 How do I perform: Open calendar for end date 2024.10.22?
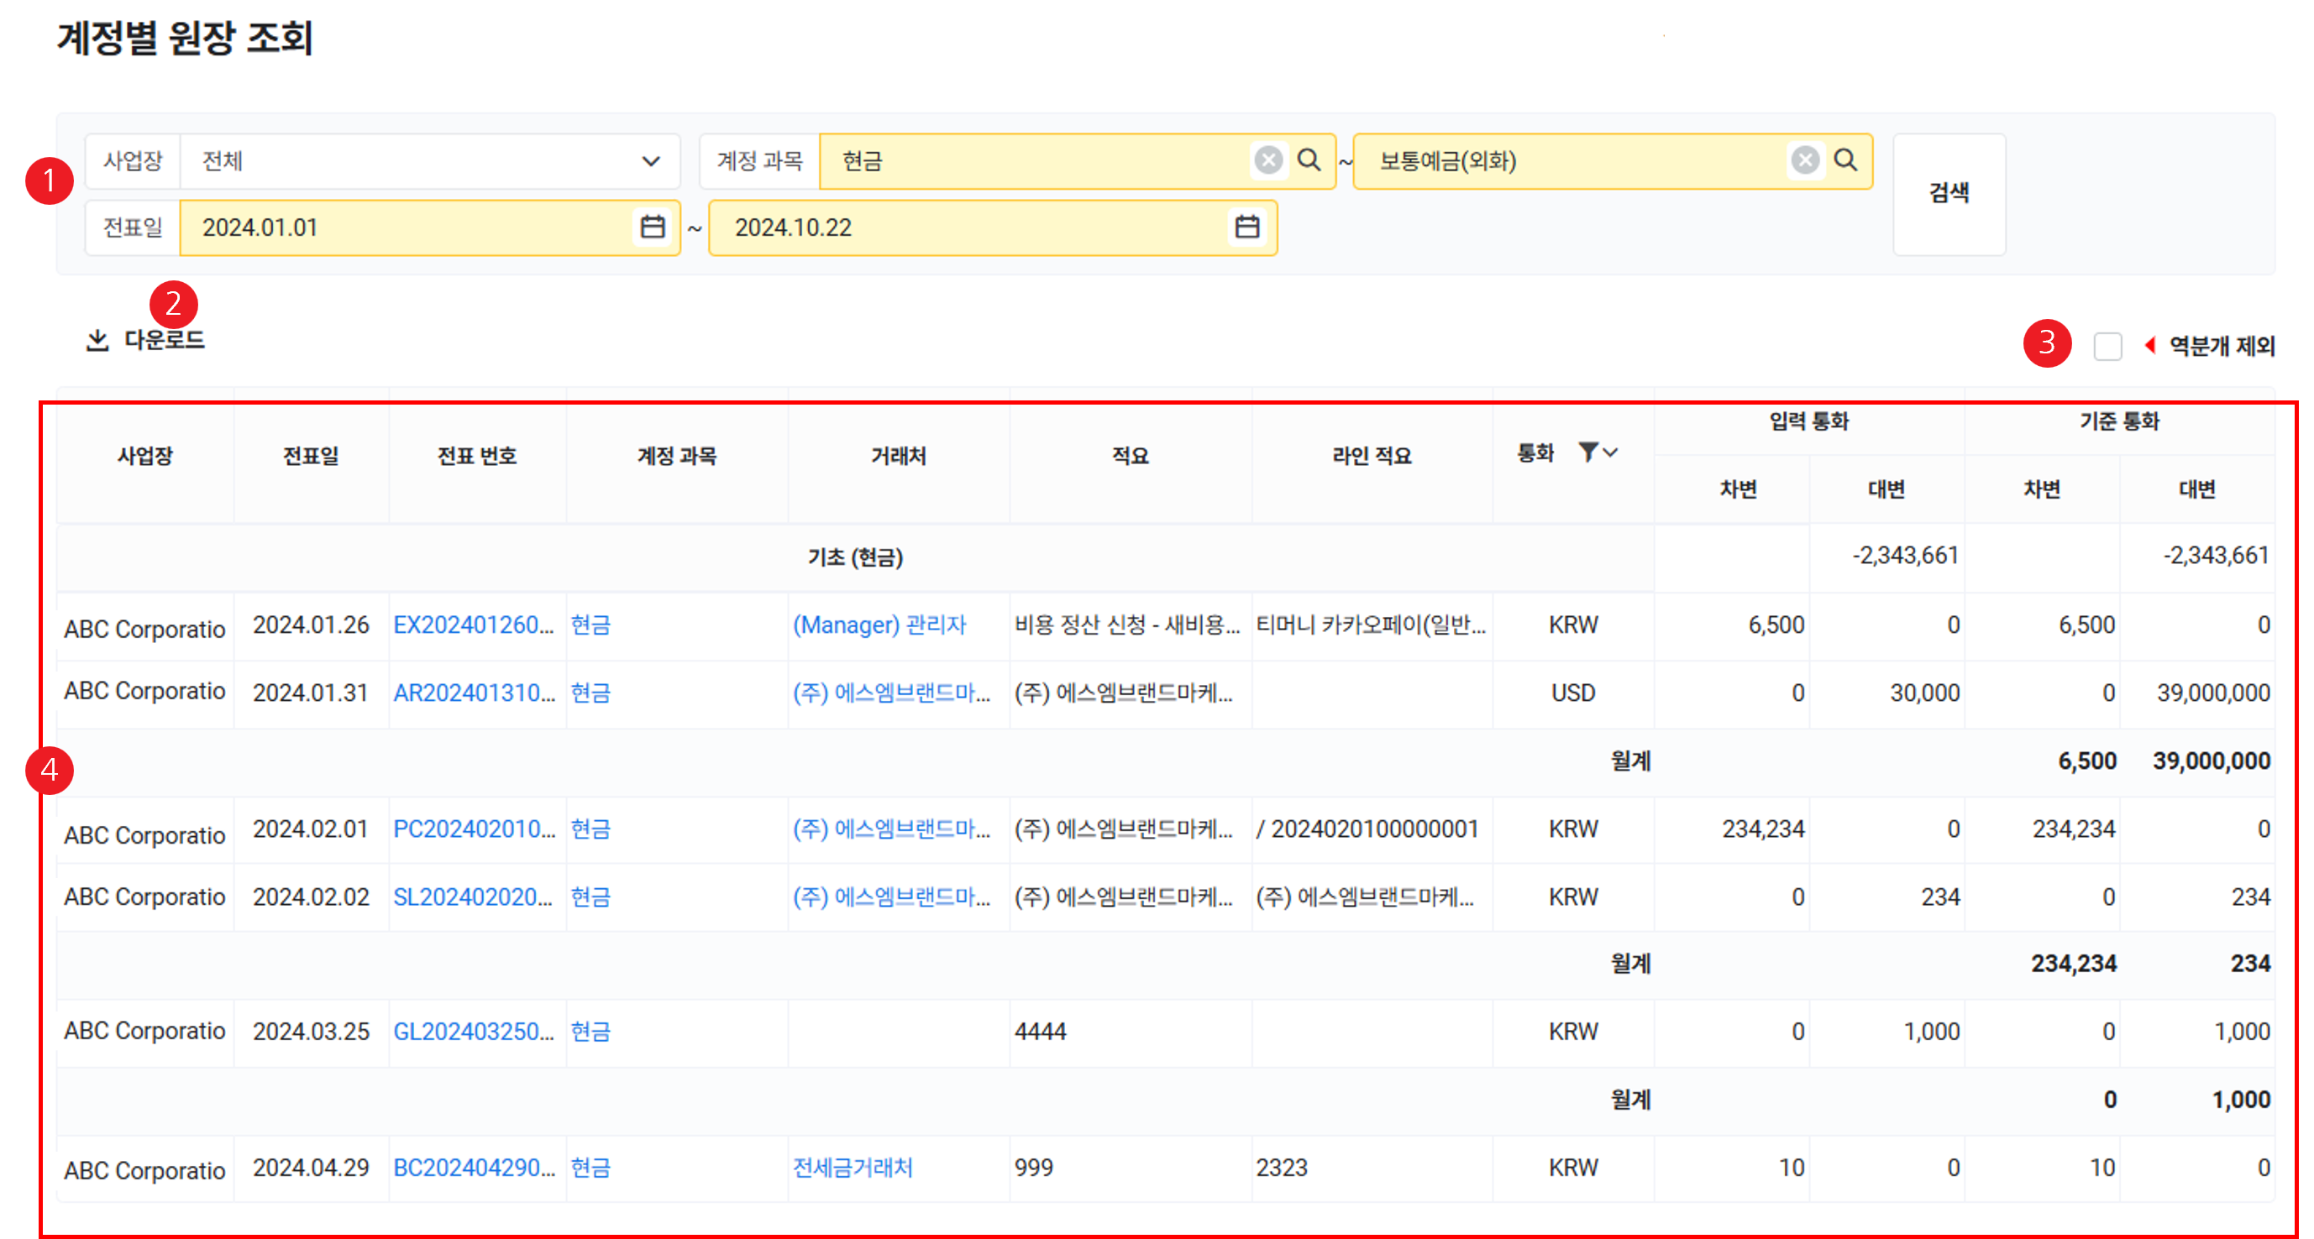click(1246, 227)
